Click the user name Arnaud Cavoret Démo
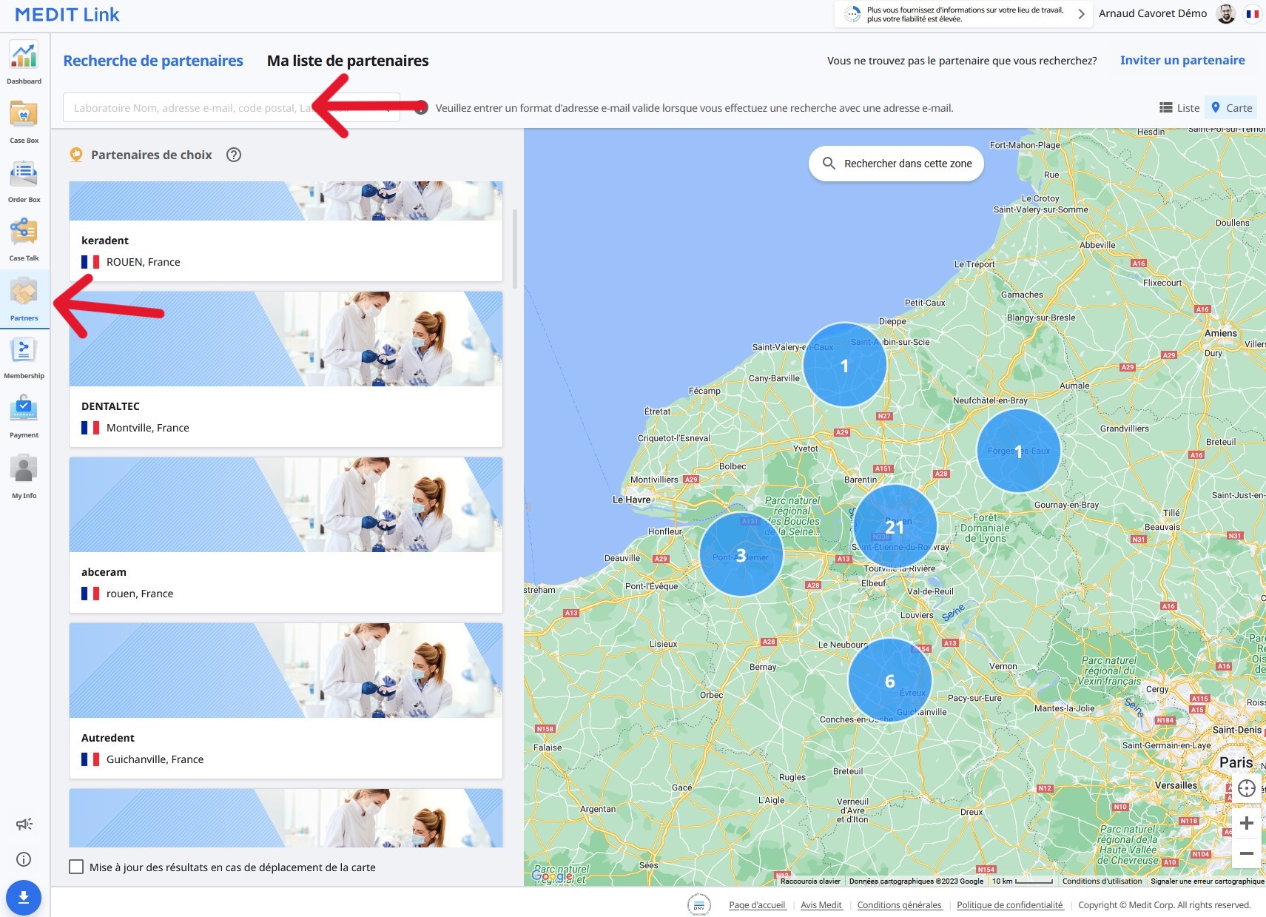 coord(1152,13)
